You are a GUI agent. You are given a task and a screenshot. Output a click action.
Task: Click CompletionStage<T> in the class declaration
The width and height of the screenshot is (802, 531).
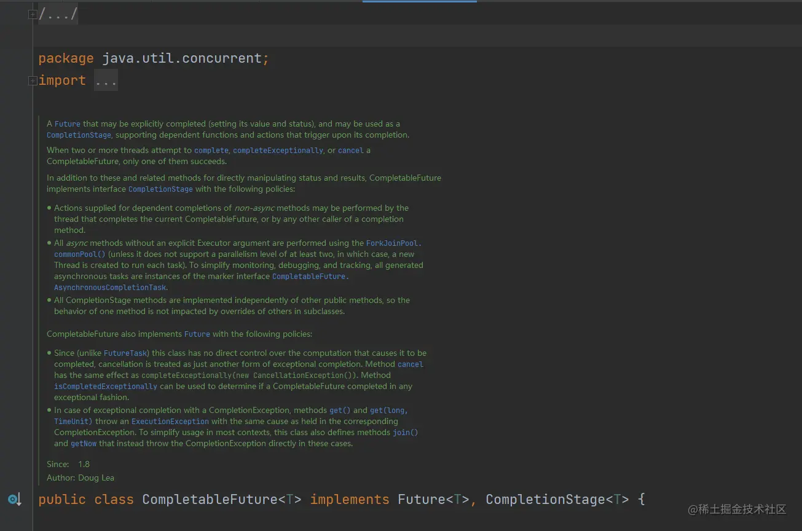click(557, 500)
